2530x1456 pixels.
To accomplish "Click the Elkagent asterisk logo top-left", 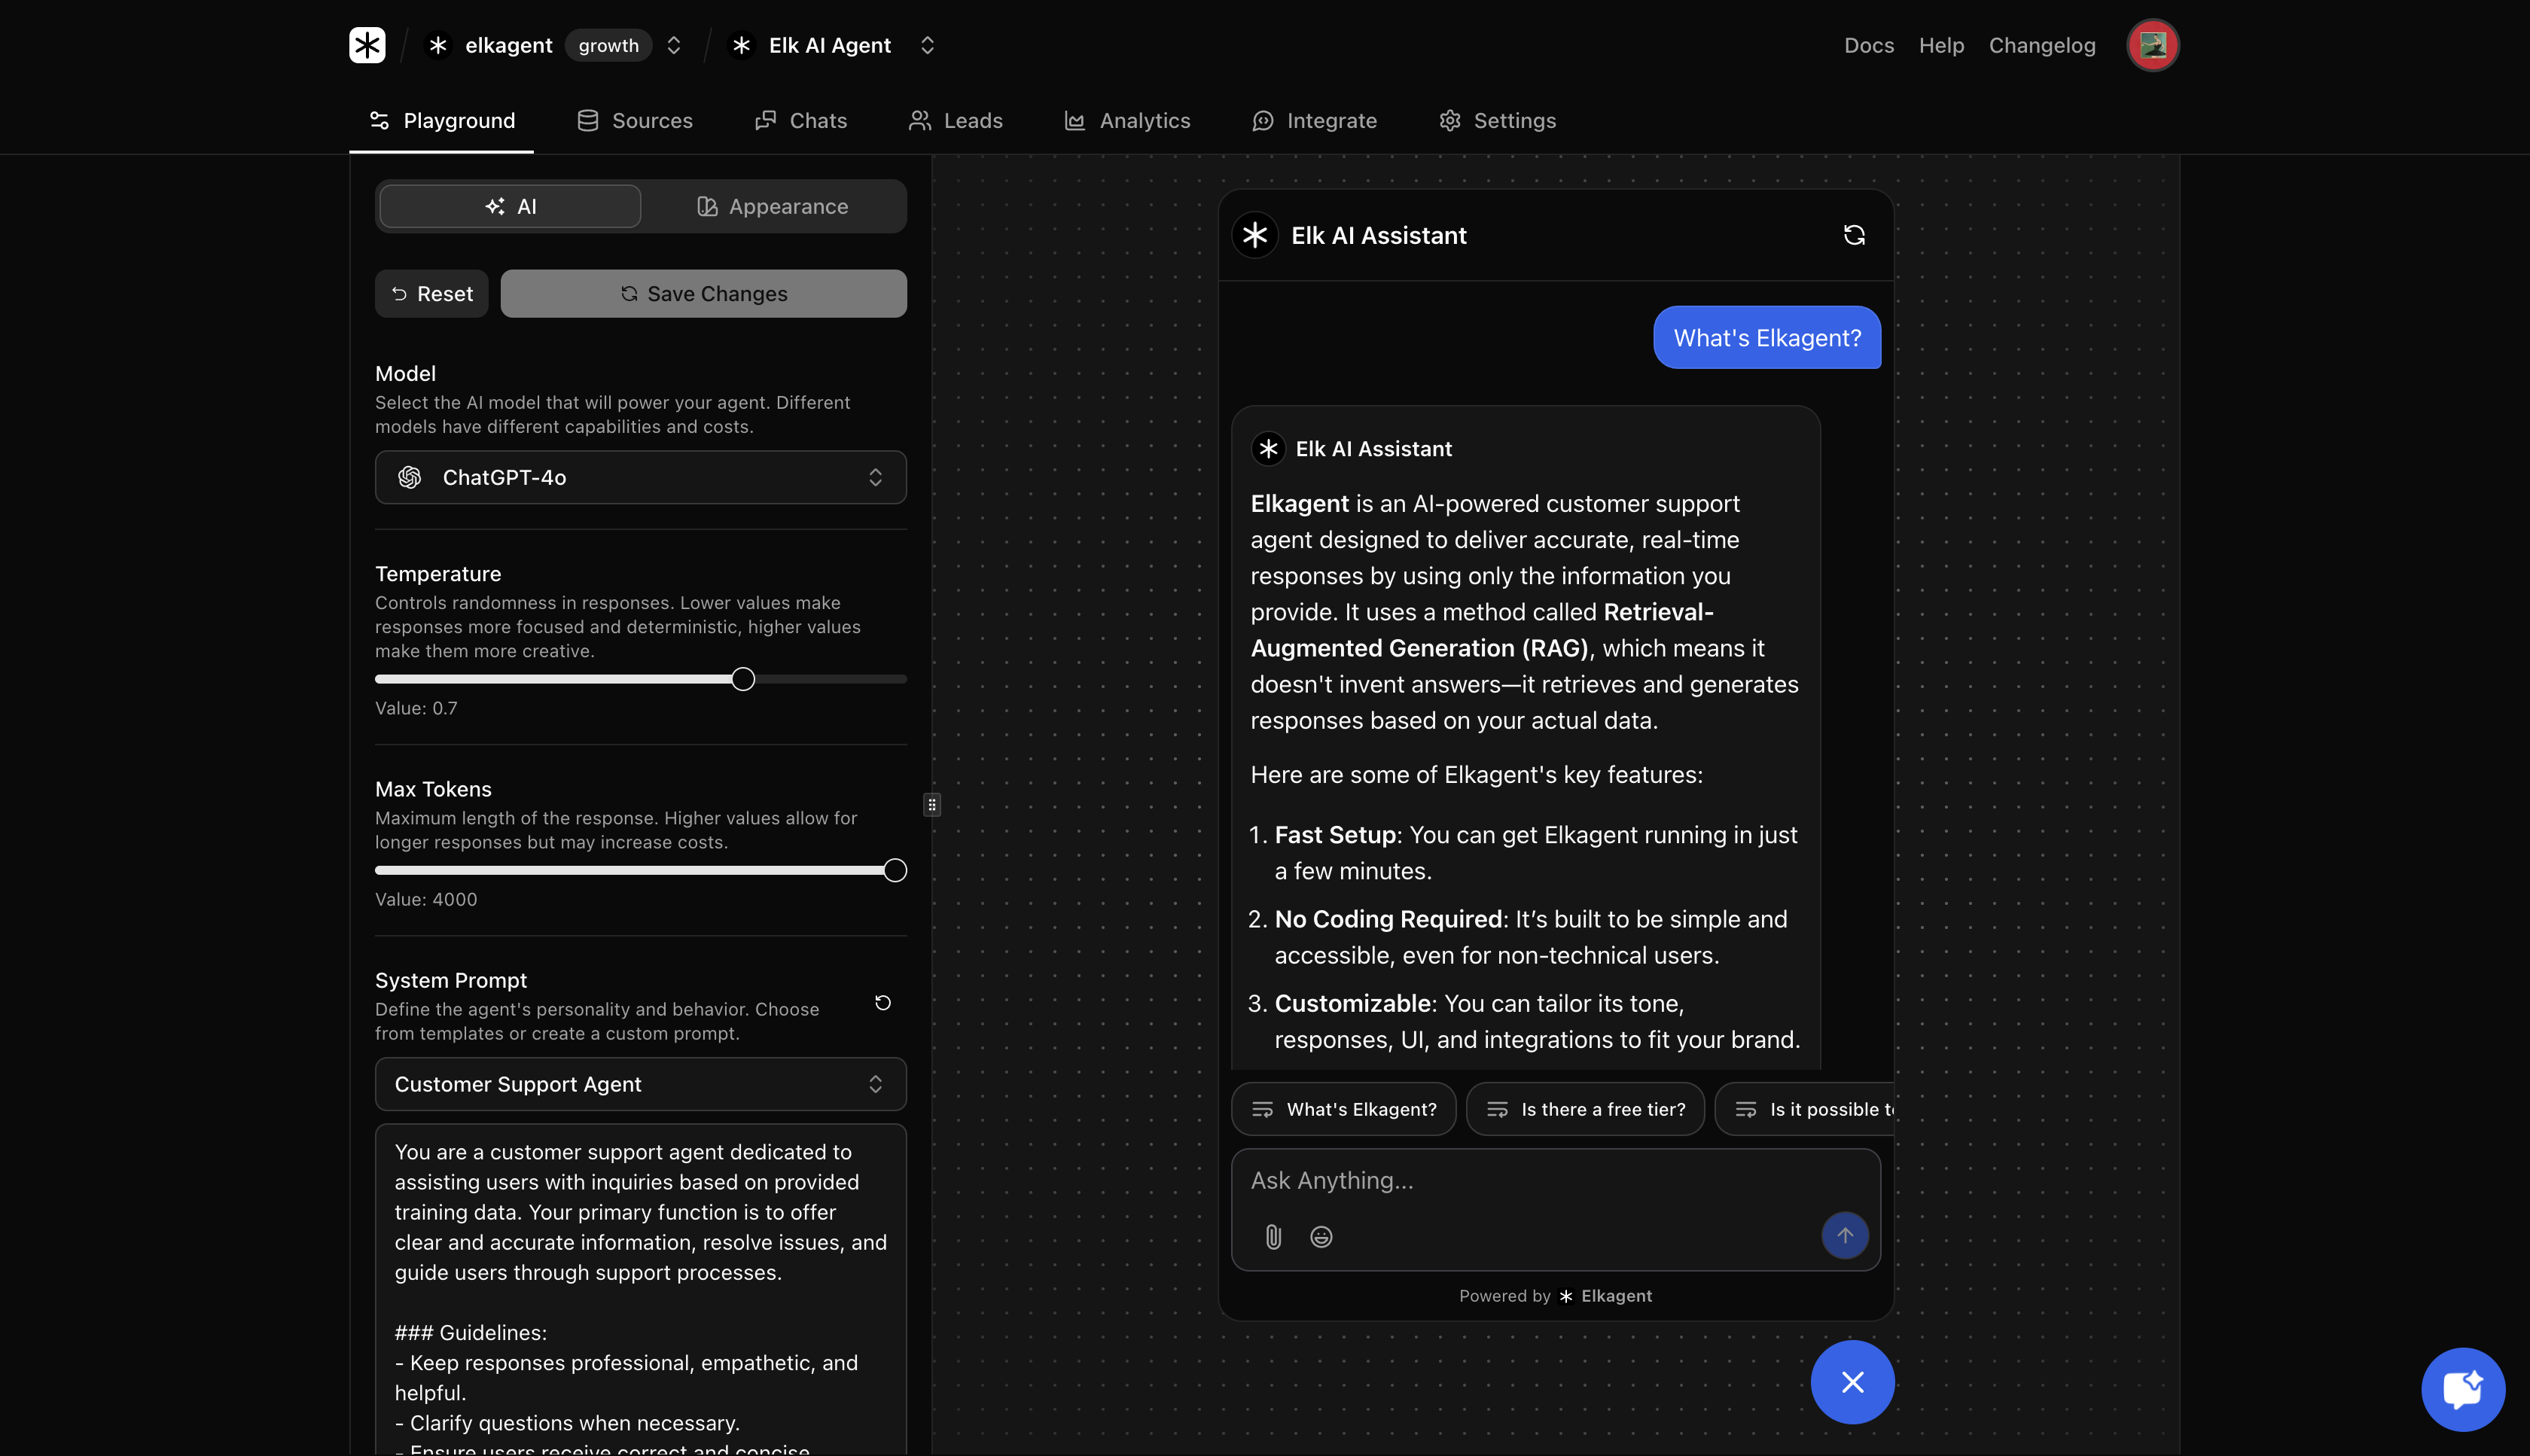I will click(367, 45).
